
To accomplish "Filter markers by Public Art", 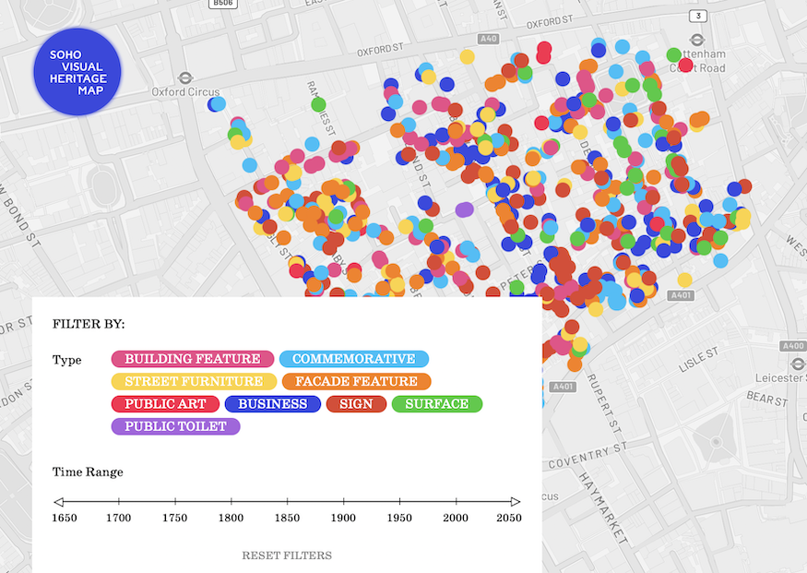I will pyautogui.click(x=166, y=403).
